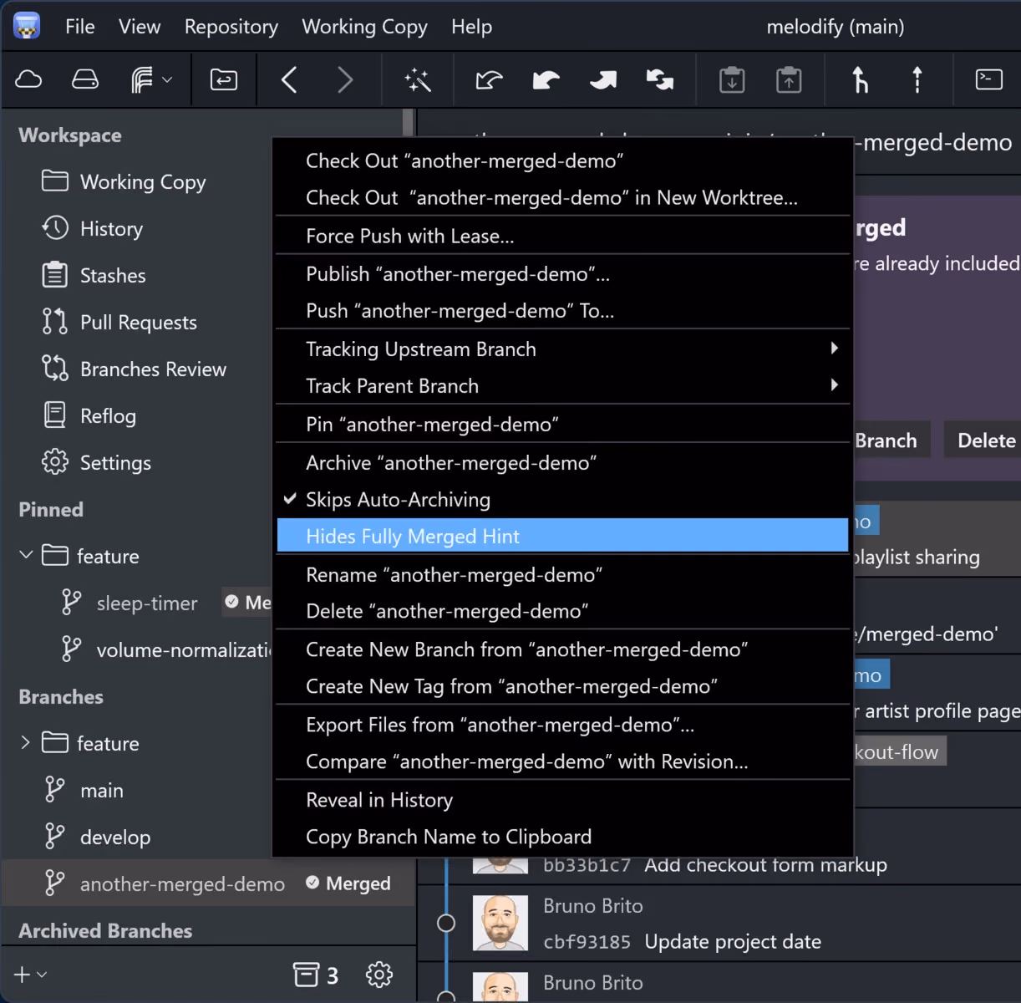Choose Rename "another-merged-demo"
Viewport: 1021px width, 1003px height.
point(563,575)
